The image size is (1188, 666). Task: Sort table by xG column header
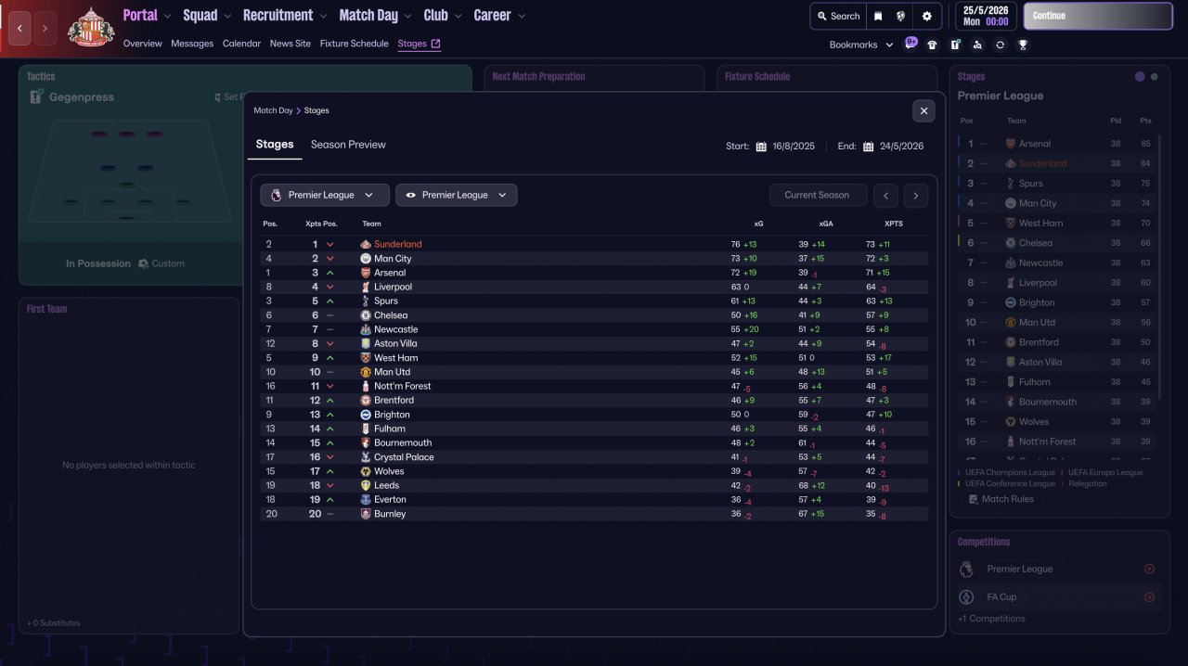[x=758, y=224]
